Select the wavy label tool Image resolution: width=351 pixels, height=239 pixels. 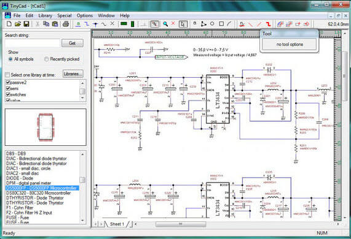pos(104,24)
